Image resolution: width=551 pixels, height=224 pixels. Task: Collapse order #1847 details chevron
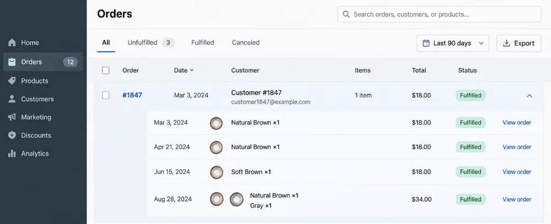(x=530, y=96)
